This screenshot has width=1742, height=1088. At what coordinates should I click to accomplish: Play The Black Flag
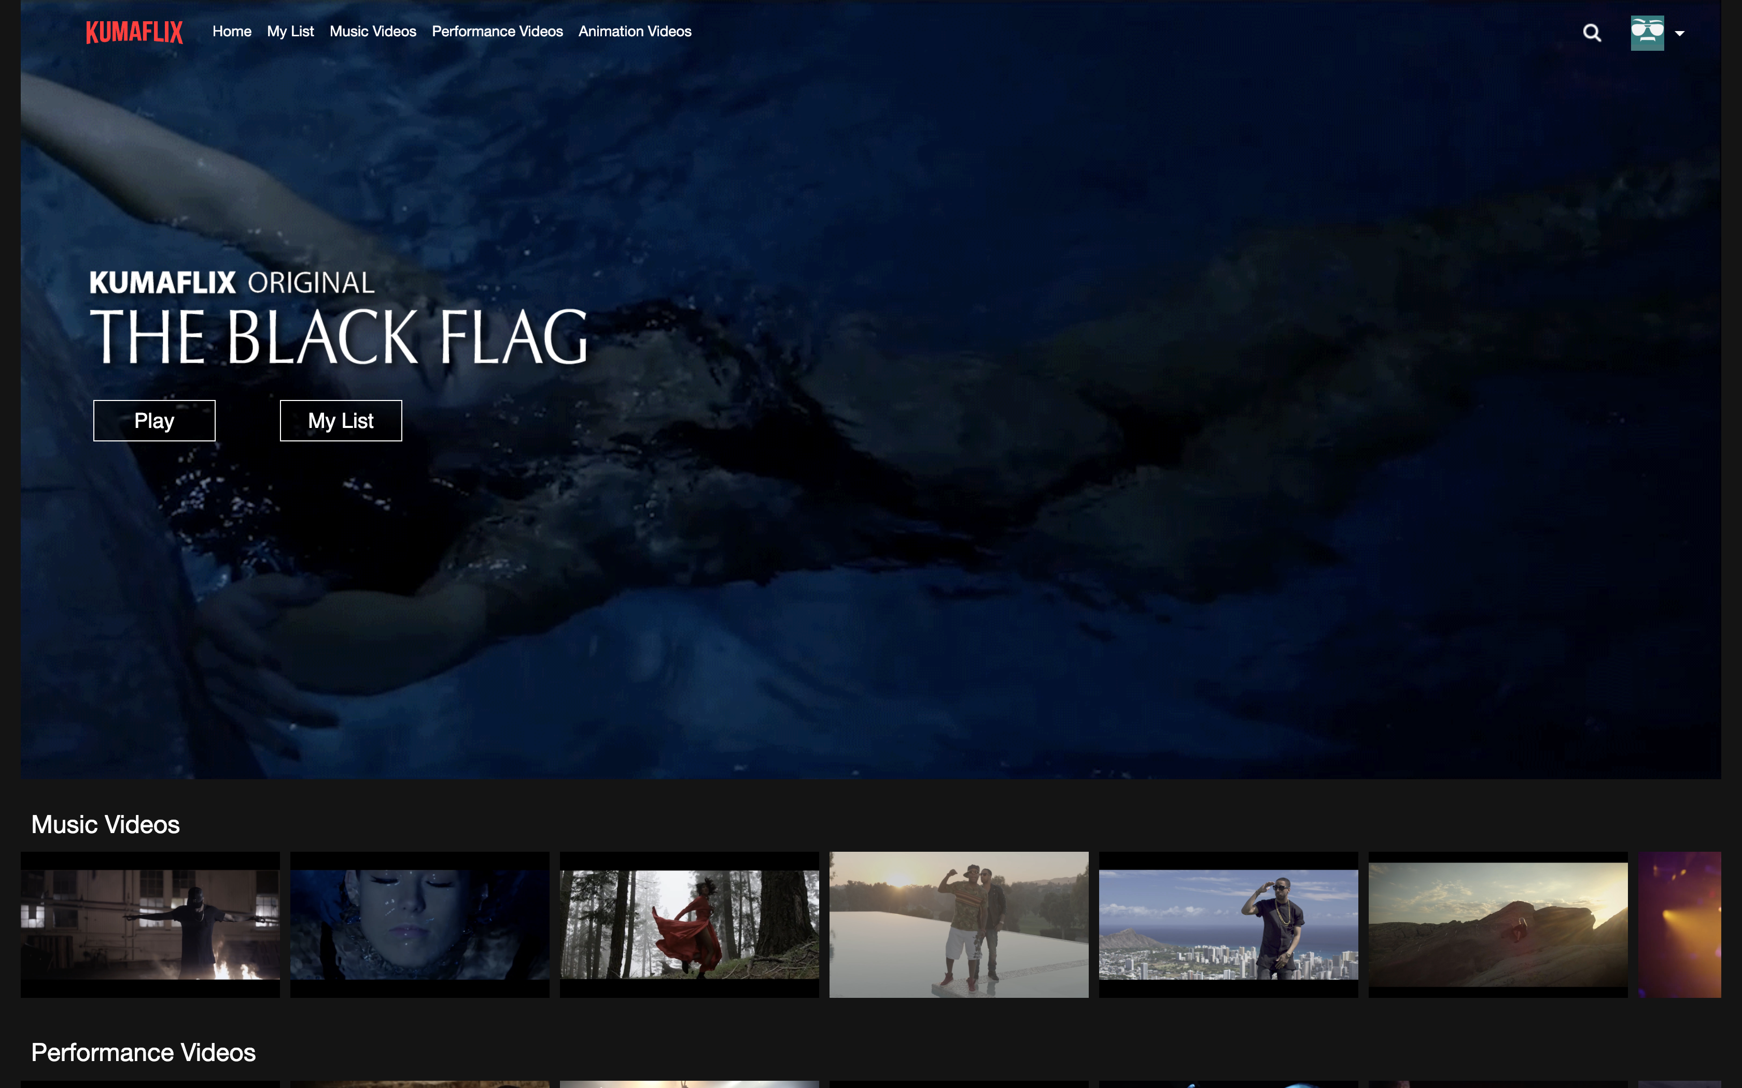point(154,420)
